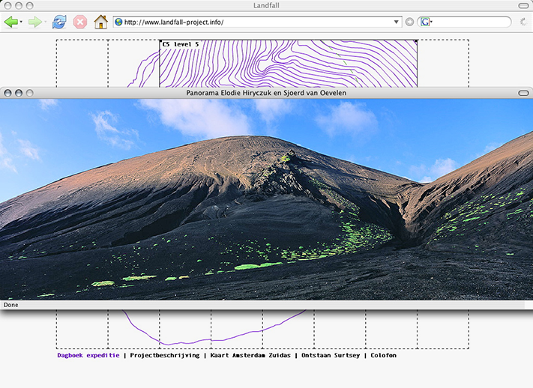The height and width of the screenshot is (388, 533).
Task: Open the Projectbeschrijving link
Action: click(x=165, y=355)
